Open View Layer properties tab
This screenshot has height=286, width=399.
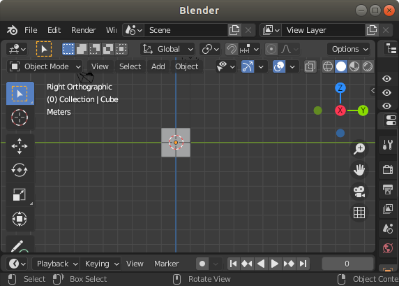388,209
